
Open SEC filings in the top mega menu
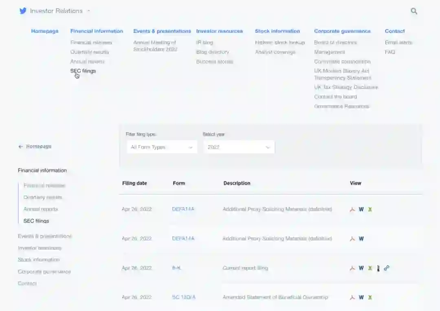[x=83, y=71]
